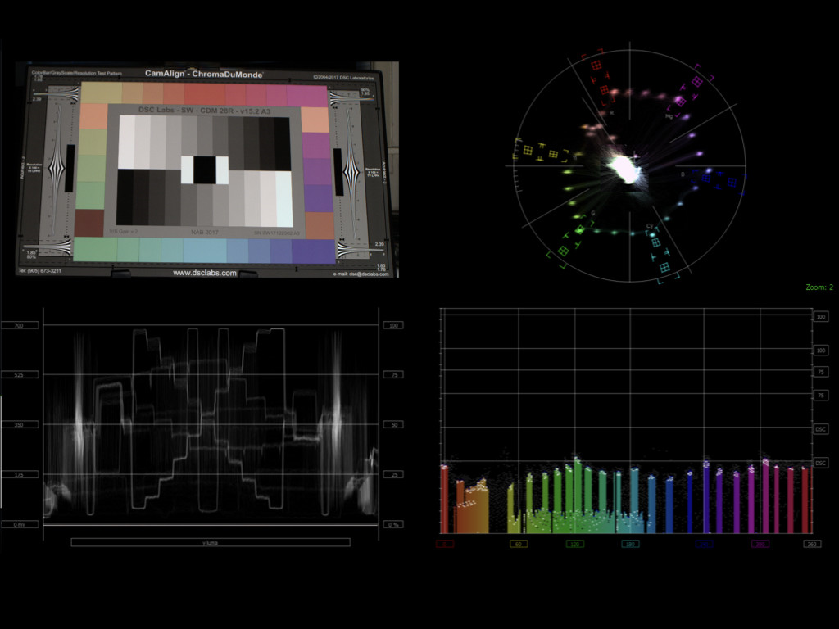Select the ChromaDuMonde test chart picture
The height and width of the screenshot is (629, 839).
(x=207, y=170)
